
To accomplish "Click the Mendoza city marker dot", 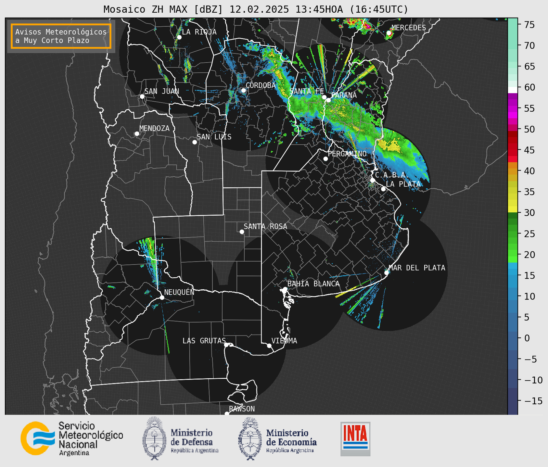I will 137,134.
